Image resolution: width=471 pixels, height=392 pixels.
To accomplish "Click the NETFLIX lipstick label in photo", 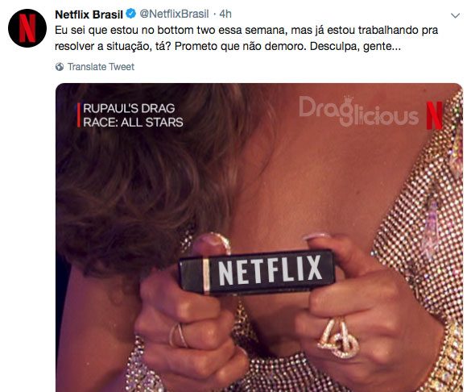I will (x=271, y=270).
